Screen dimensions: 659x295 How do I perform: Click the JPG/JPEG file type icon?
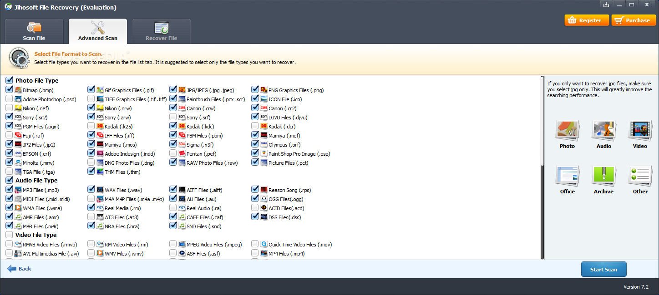[x=182, y=90]
